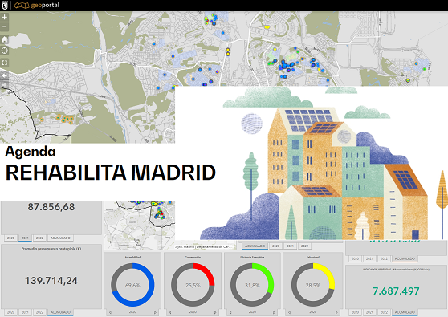The height and width of the screenshot is (317, 448).
Task: Step Salubridad chart back one year
Action: click(x=289, y=312)
